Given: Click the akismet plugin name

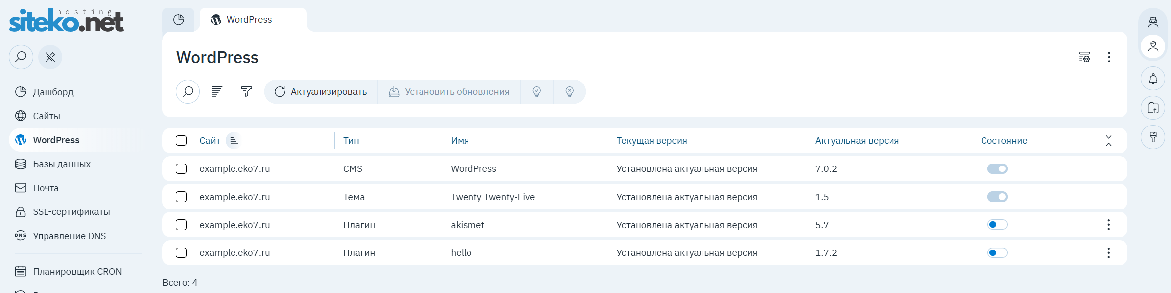Looking at the screenshot, I should (x=468, y=225).
